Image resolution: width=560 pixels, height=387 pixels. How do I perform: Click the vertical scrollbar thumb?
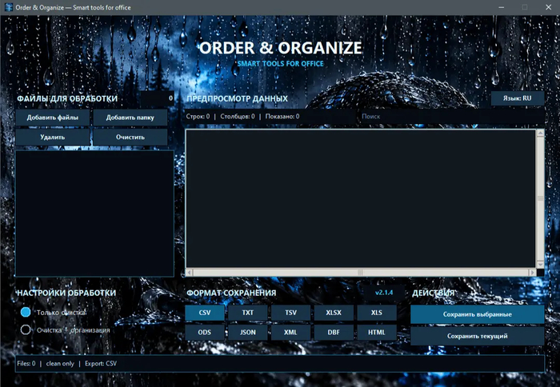click(540, 198)
